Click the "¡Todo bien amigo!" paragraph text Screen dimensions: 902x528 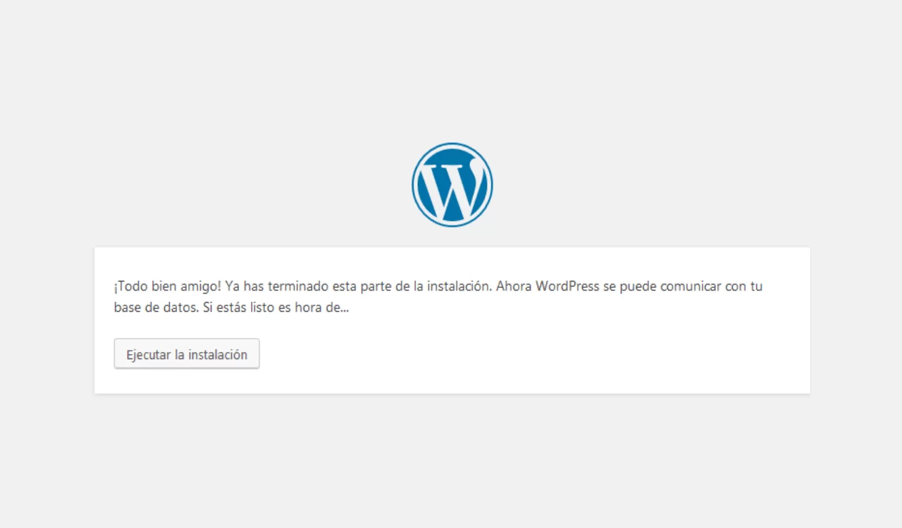pyautogui.click(x=438, y=297)
